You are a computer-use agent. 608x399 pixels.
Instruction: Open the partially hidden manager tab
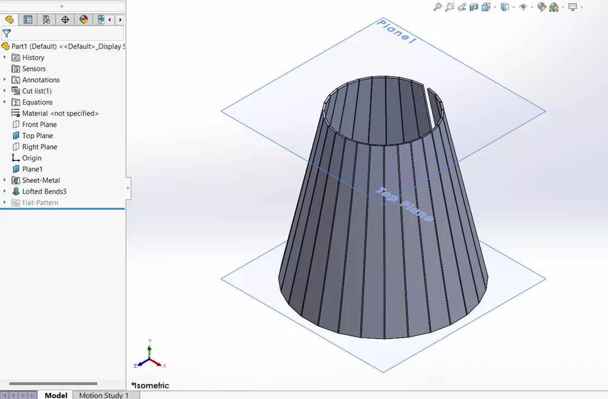tap(100, 20)
